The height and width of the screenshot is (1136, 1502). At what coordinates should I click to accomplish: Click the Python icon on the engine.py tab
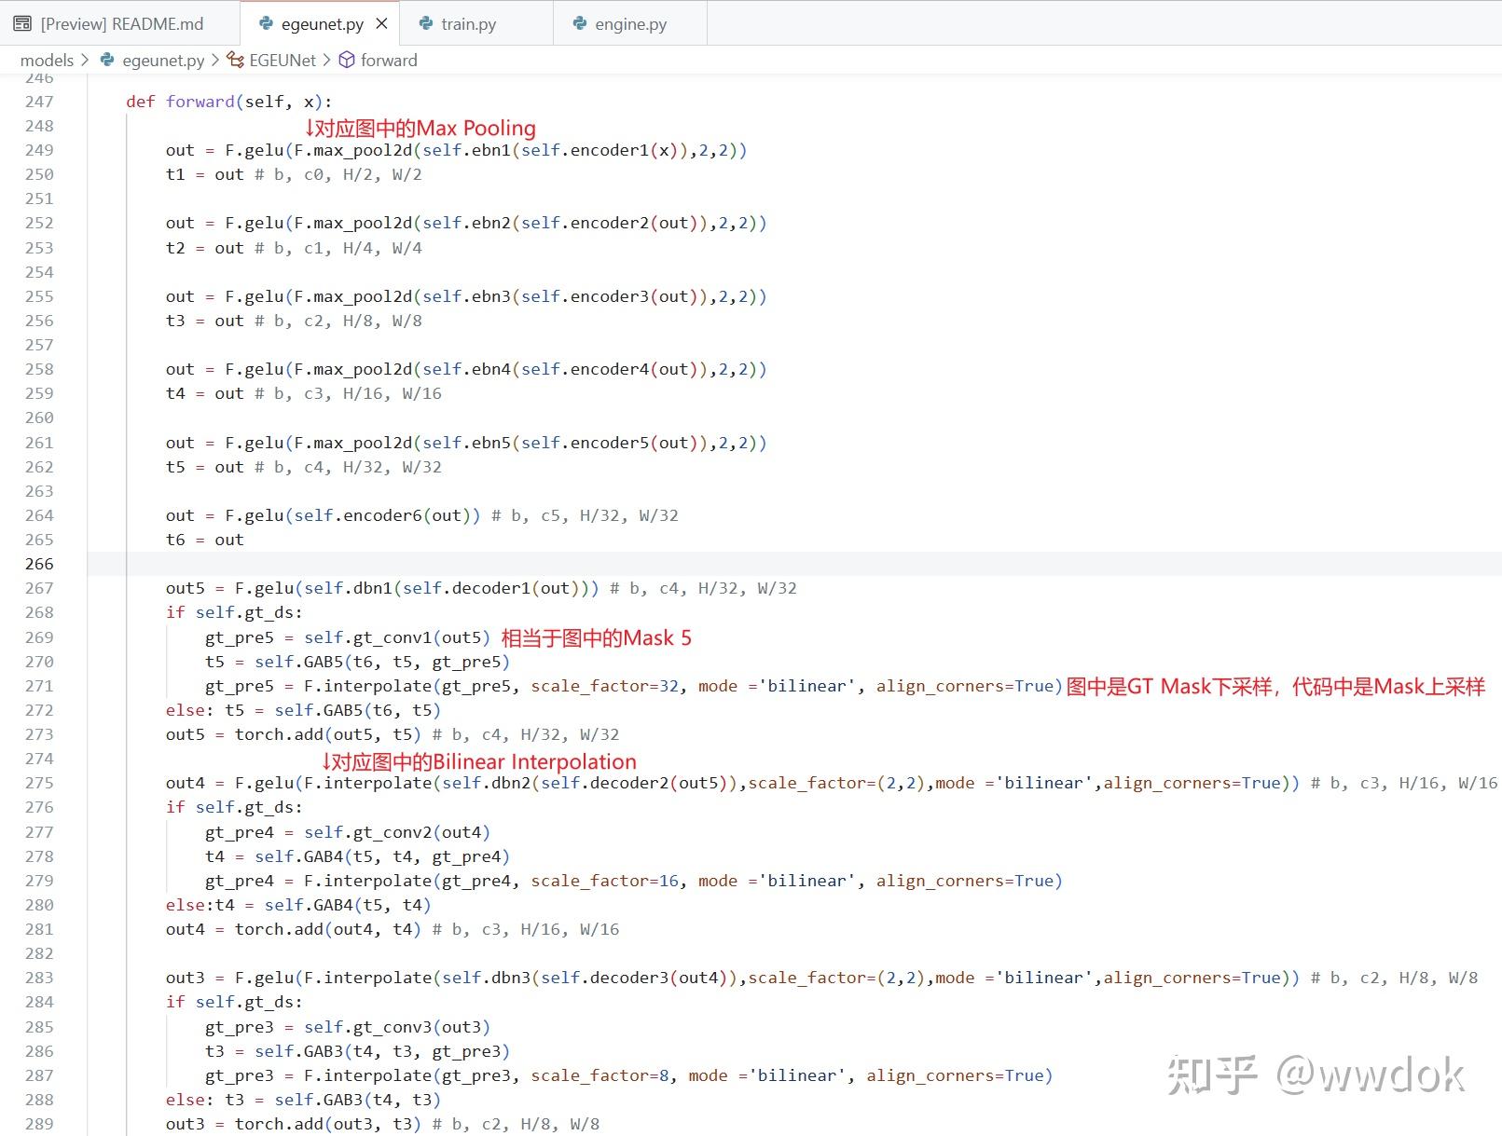tap(580, 23)
